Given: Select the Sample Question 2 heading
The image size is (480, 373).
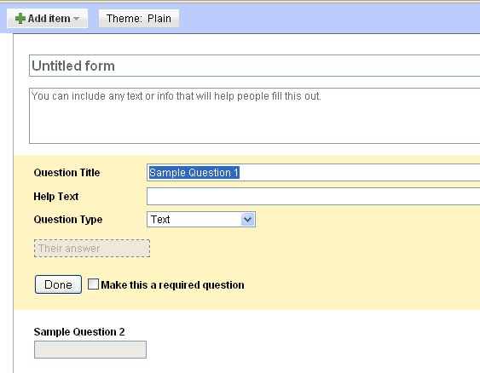Looking at the screenshot, I should tap(79, 332).
